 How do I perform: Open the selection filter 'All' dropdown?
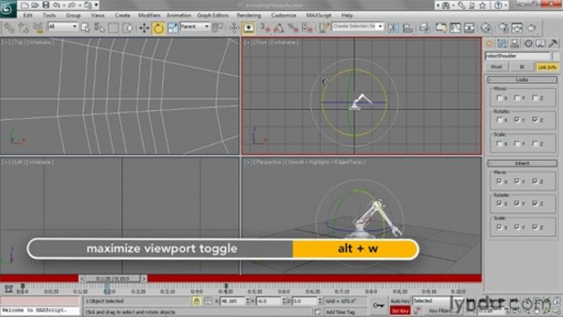(x=63, y=26)
